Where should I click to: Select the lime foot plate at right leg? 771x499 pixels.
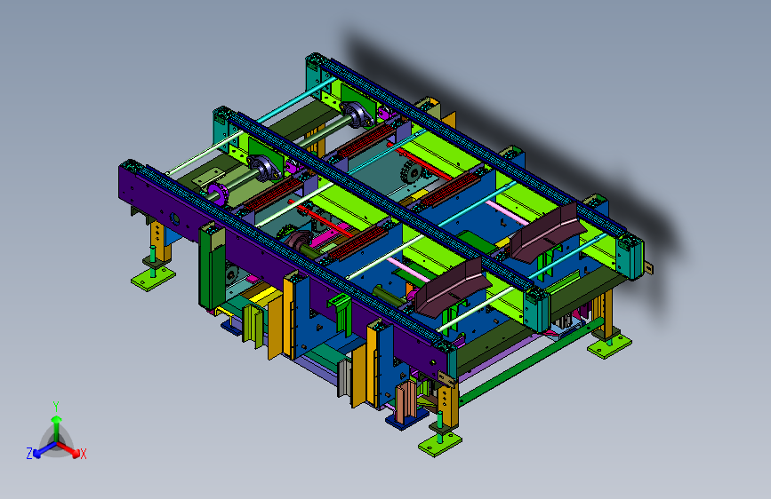(x=609, y=345)
